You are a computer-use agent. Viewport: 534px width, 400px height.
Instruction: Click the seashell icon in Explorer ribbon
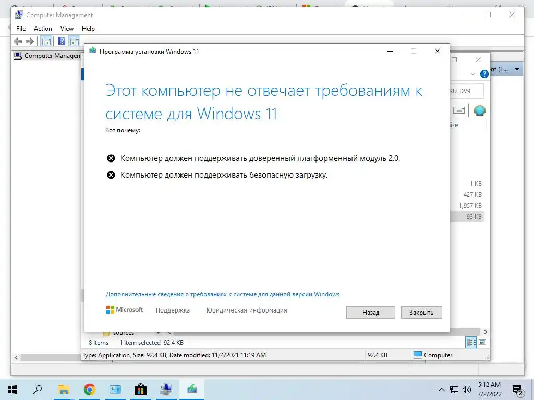tap(480, 110)
